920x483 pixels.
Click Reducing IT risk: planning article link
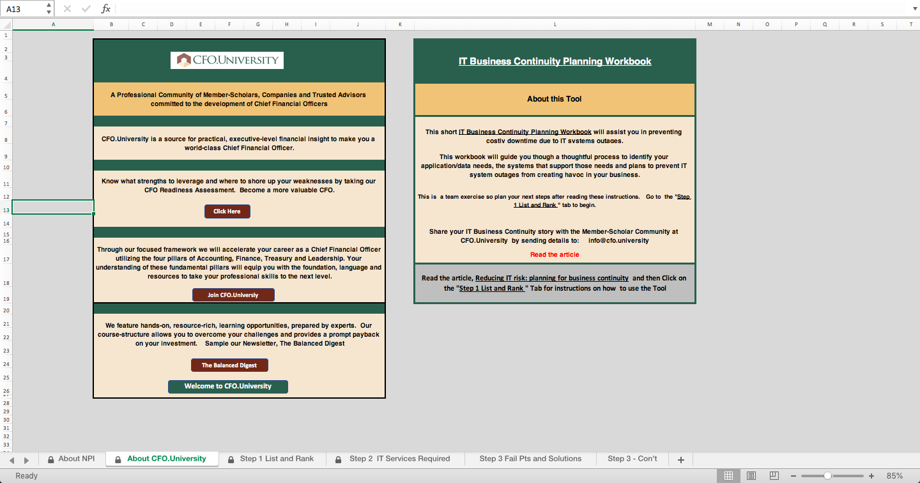pos(552,279)
